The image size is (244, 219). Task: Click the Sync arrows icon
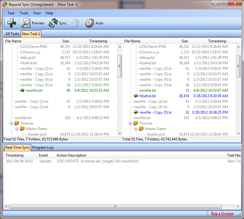53,23
